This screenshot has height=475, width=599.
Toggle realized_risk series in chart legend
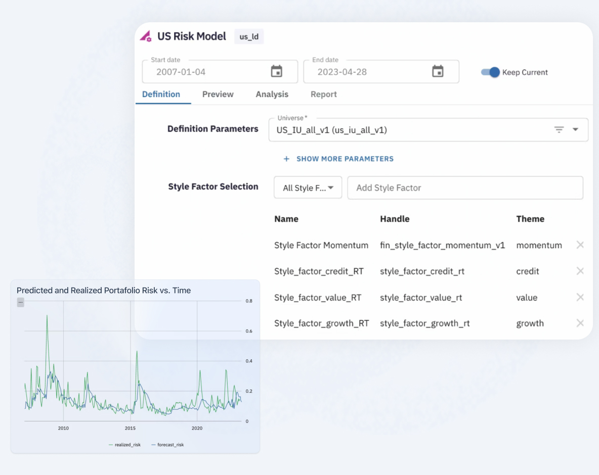pos(124,445)
